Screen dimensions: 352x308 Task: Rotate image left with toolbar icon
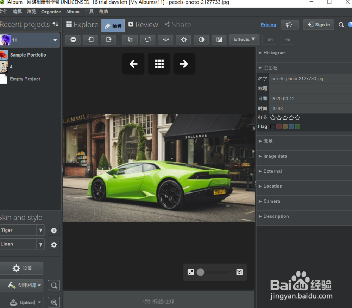[x=91, y=40]
